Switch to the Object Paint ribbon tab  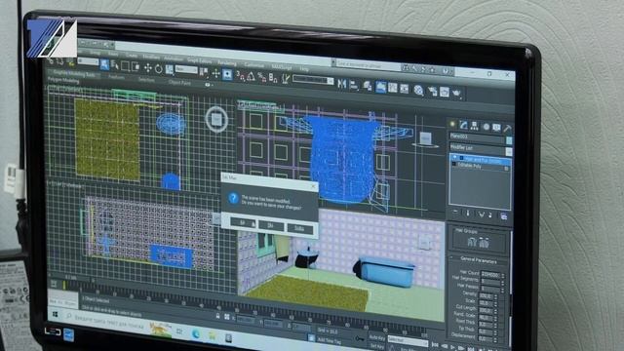[x=179, y=83]
